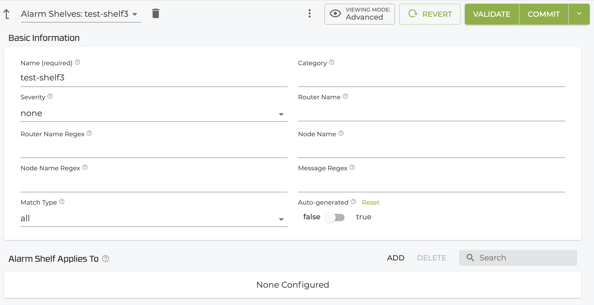The image size is (594, 305).
Task: Click the Router Name input field
Action: click(432, 113)
